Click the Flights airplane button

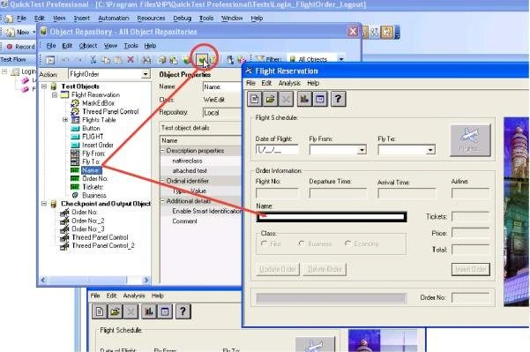[470, 140]
